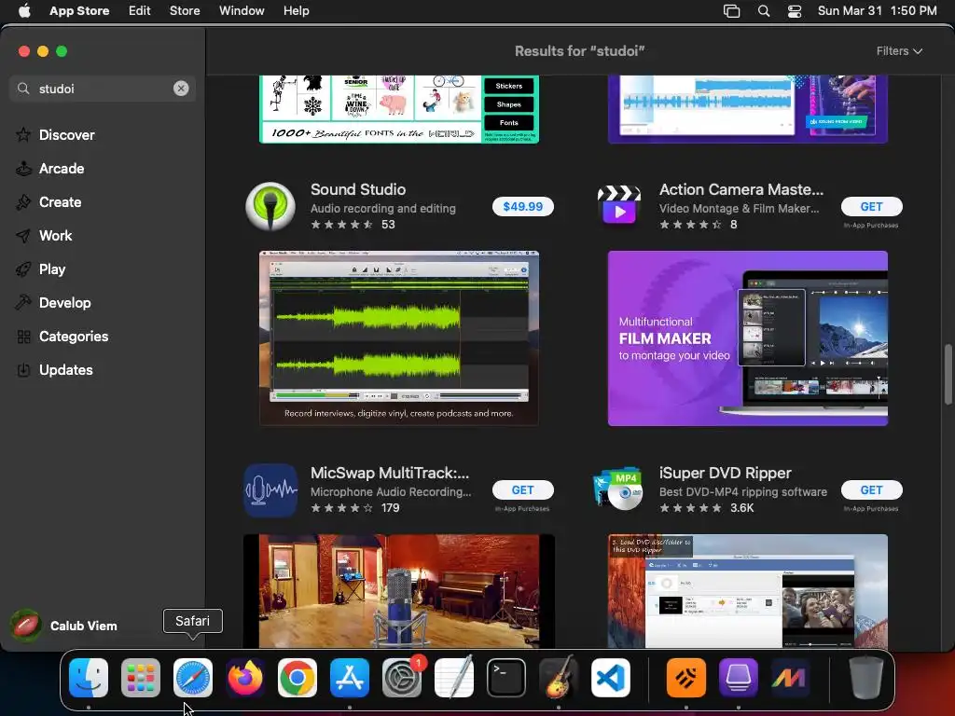Open the Edit menu
This screenshot has width=955, height=716.
140,10
